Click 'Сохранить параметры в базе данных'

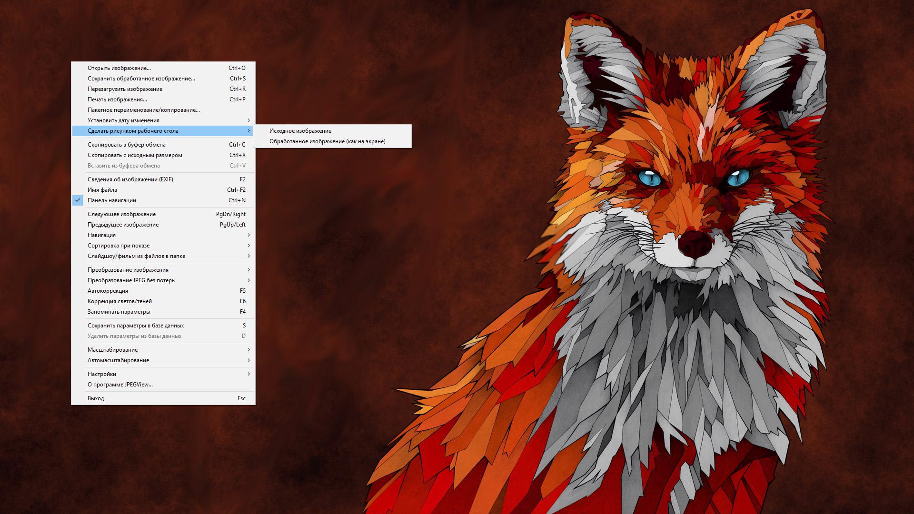(x=163, y=326)
